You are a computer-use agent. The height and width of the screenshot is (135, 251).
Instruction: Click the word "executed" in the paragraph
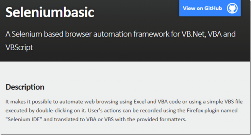tap(16, 111)
